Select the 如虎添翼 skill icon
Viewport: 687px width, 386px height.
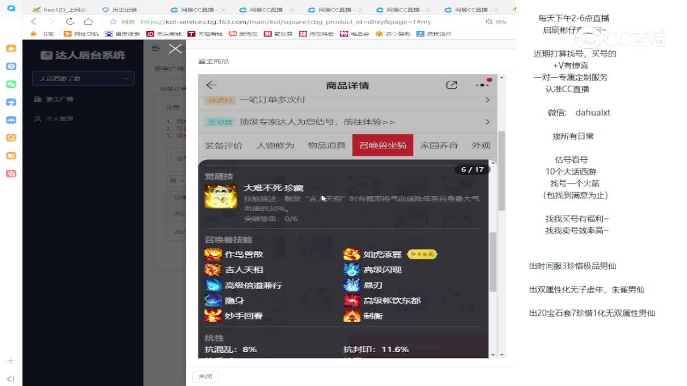pos(352,254)
